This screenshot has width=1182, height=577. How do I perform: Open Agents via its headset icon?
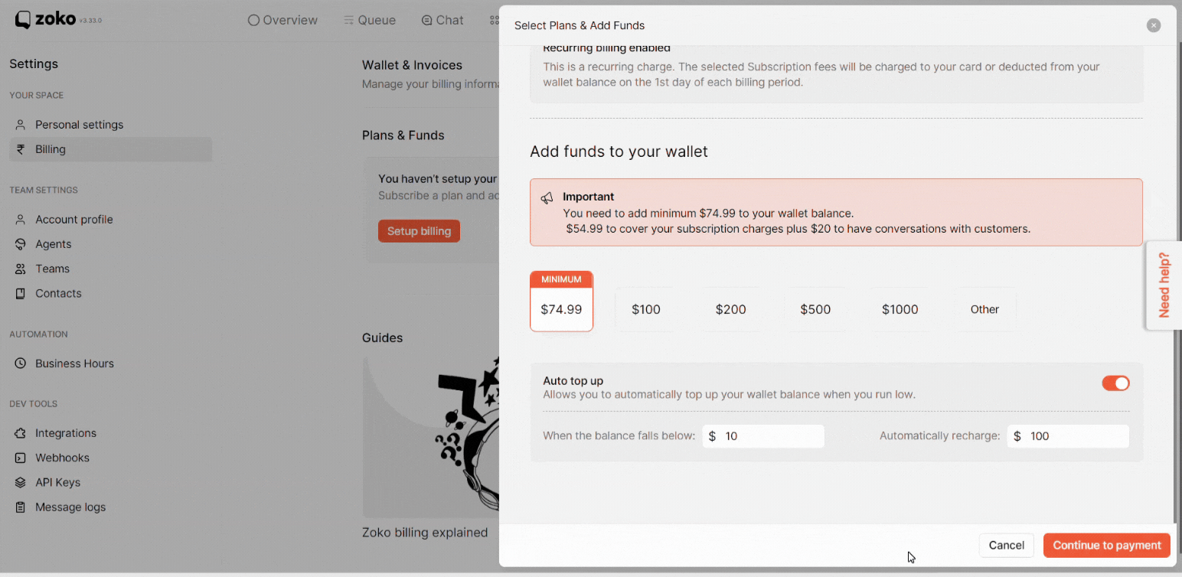tap(21, 244)
